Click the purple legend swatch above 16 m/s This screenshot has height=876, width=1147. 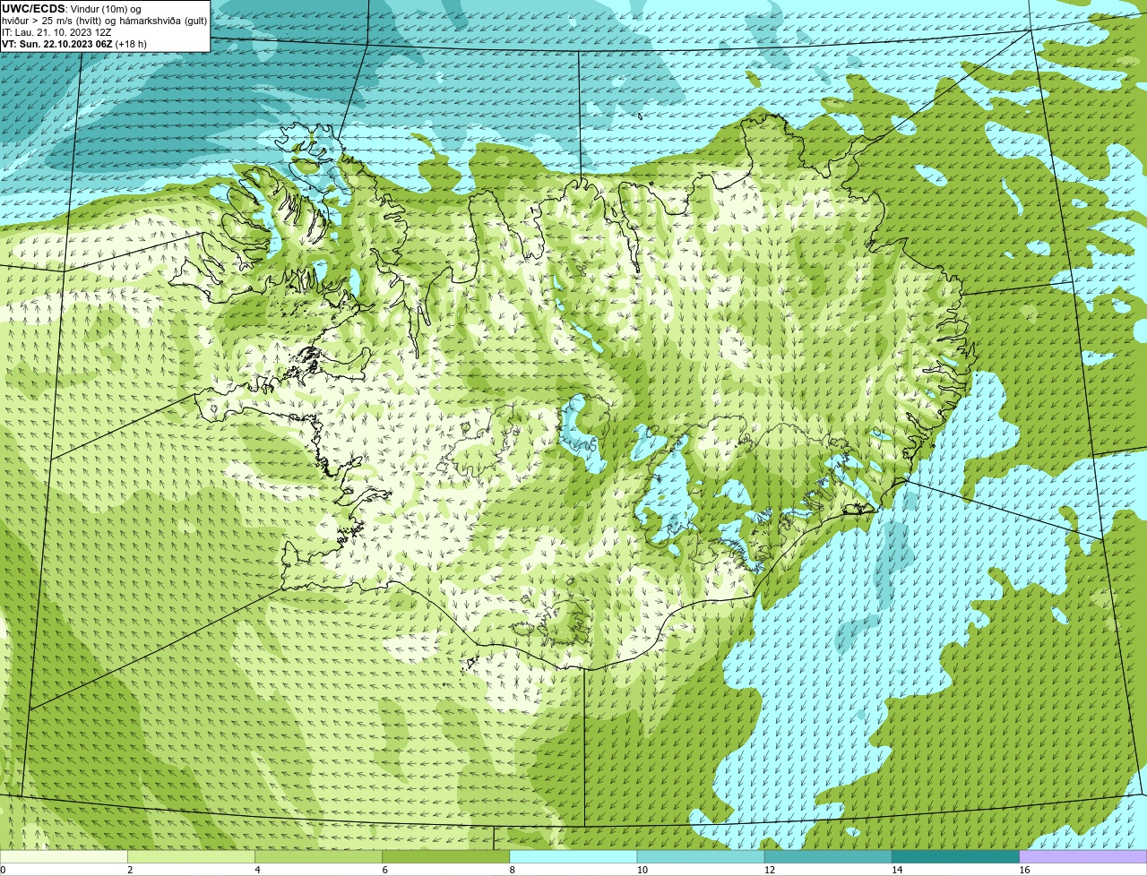(1083, 856)
